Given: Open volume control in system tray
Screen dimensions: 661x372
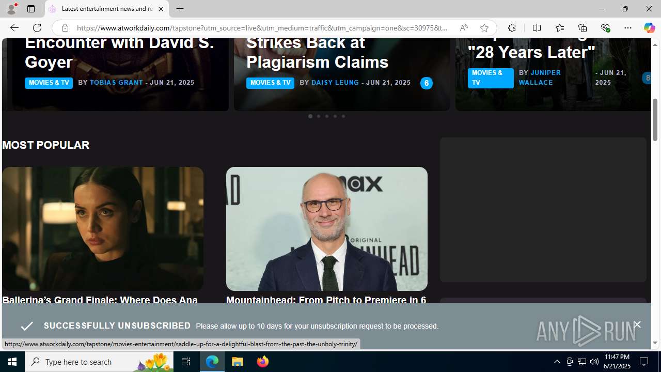Looking at the screenshot, I should tap(594, 362).
